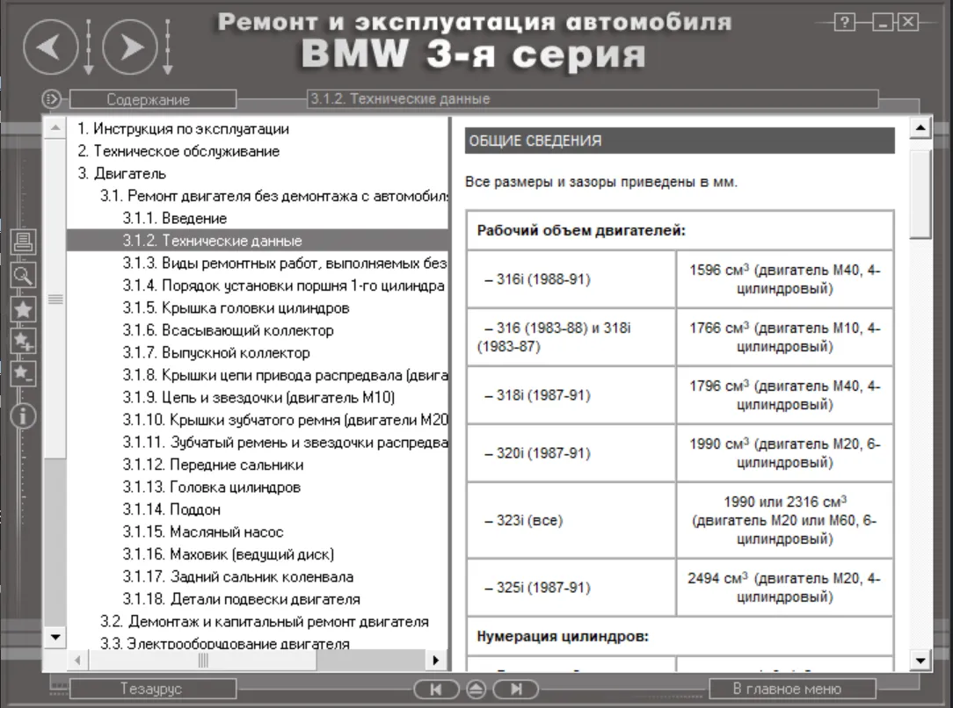This screenshot has height=708, width=953.
Task: Click the Info icon in sidebar
Action: [x=23, y=415]
